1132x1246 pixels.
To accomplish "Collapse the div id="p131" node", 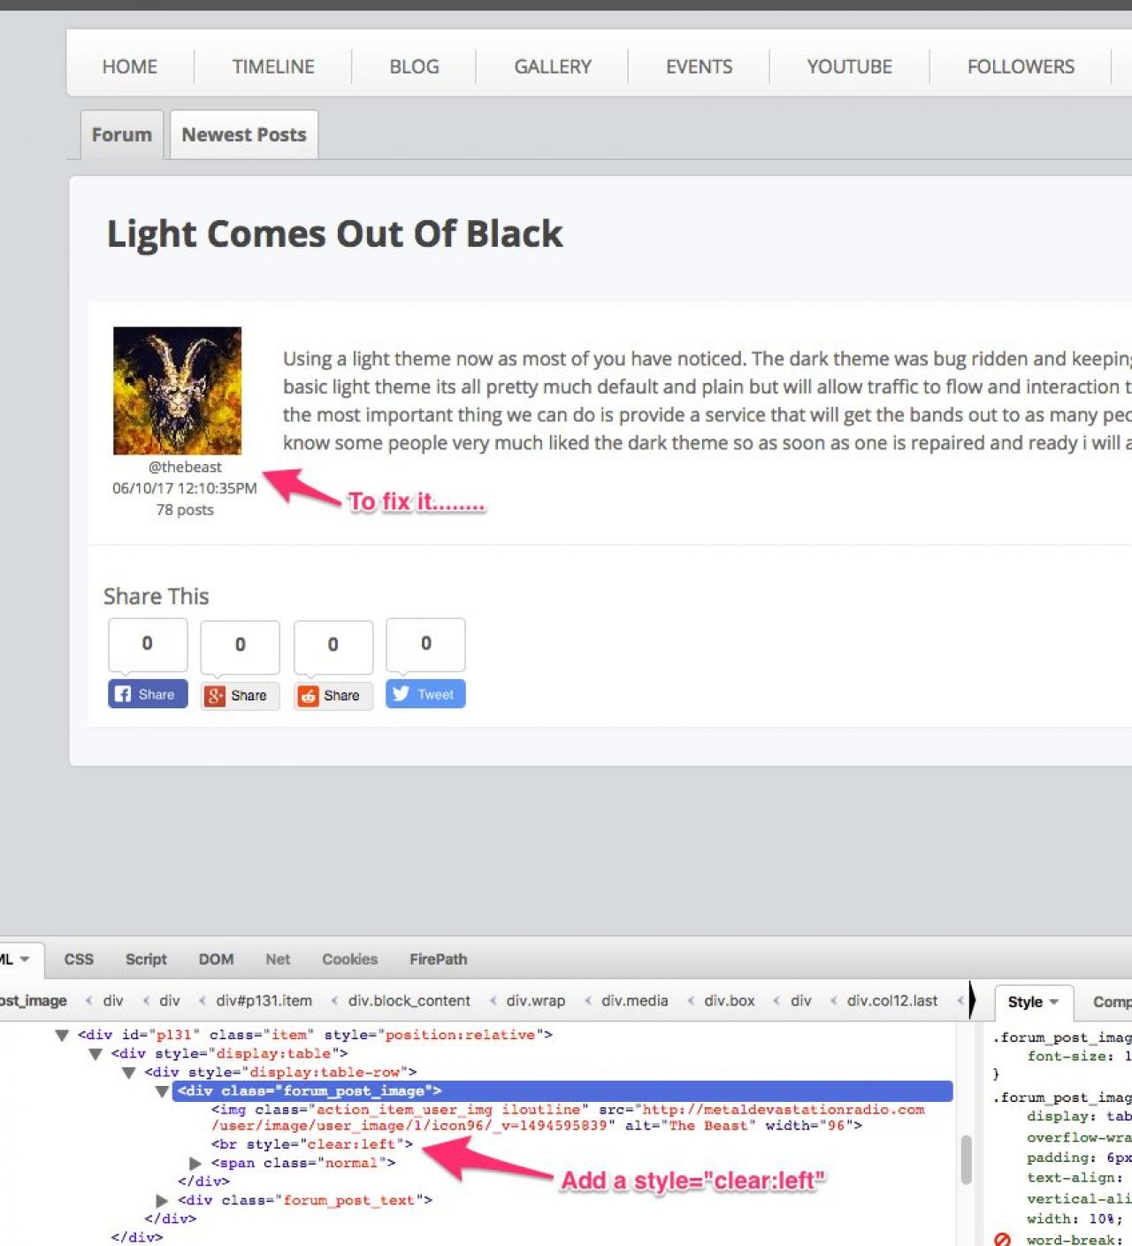I will coord(62,1036).
